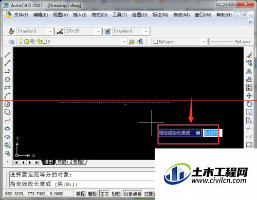Expand the Standard text style dropdown

click(x=50, y=31)
